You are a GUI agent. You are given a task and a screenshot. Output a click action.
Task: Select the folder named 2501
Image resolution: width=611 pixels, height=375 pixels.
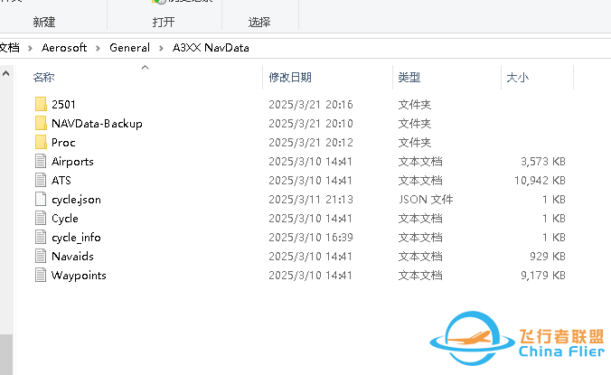point(63,104)
